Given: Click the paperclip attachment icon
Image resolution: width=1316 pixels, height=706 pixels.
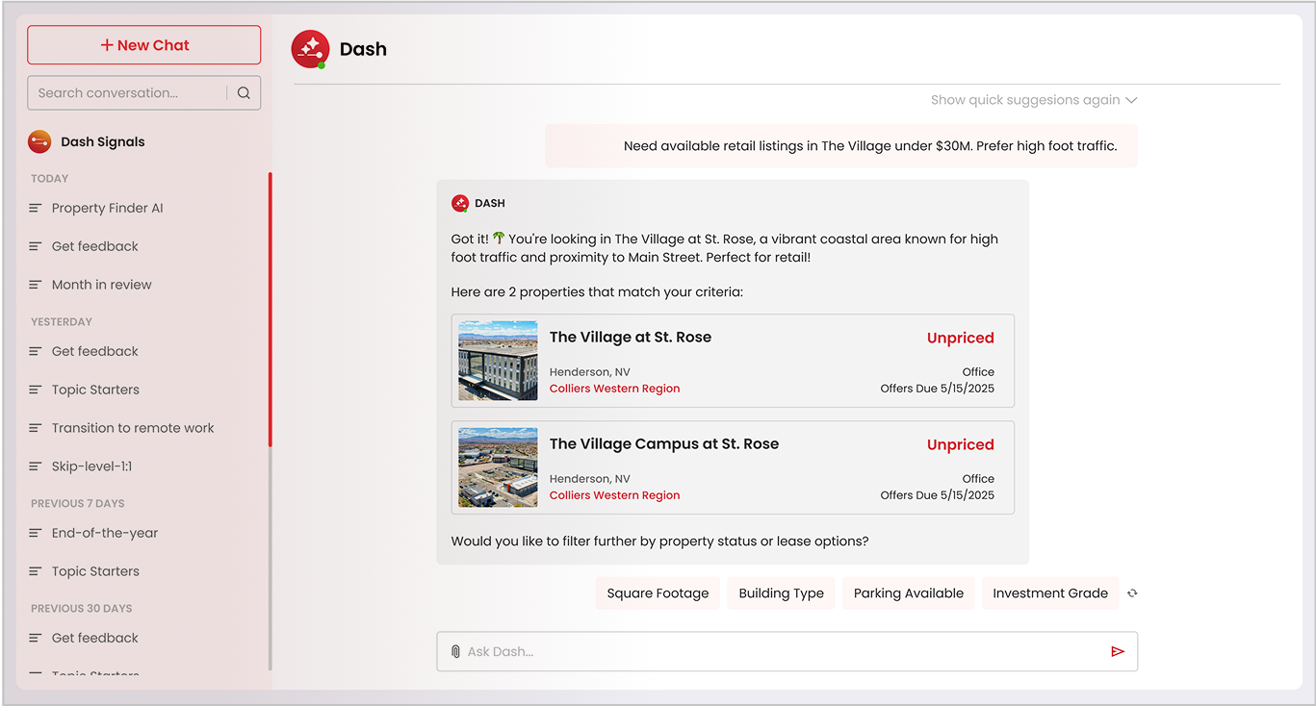Looking at the screenshot, I should point(455,651).
